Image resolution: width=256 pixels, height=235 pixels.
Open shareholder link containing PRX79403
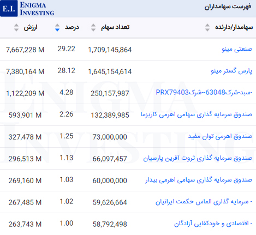point(204,93)
